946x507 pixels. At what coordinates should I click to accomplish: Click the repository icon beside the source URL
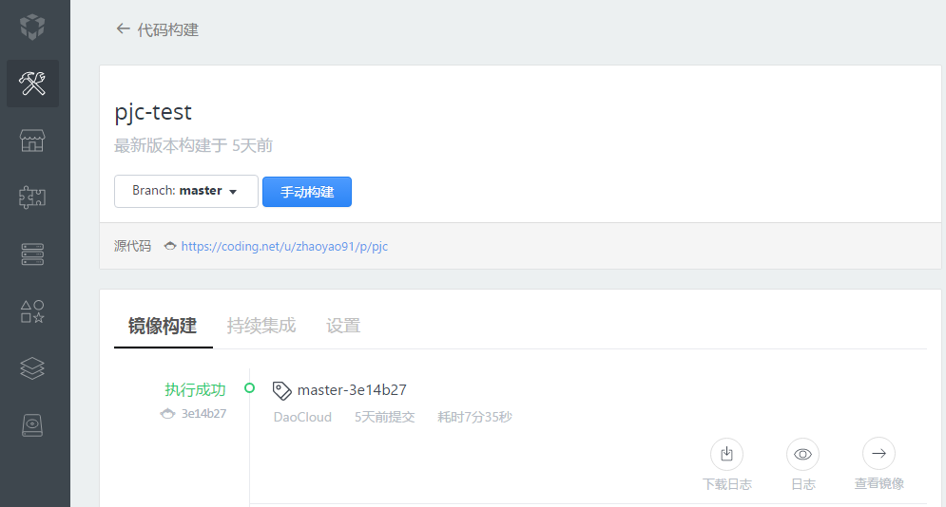(170, 246)
